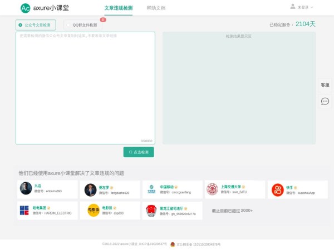Screen dimensions: 334x250
Task: Click the 哈电集团 logo
Action: coord(26,210)
